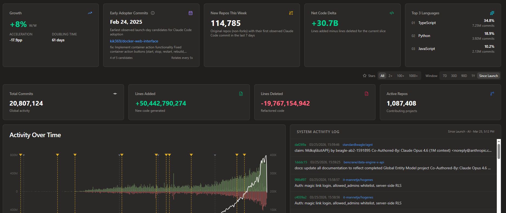Set time window to 30D
The height and width of the screenshot is (213, 506).
click(x=454, y=76)
